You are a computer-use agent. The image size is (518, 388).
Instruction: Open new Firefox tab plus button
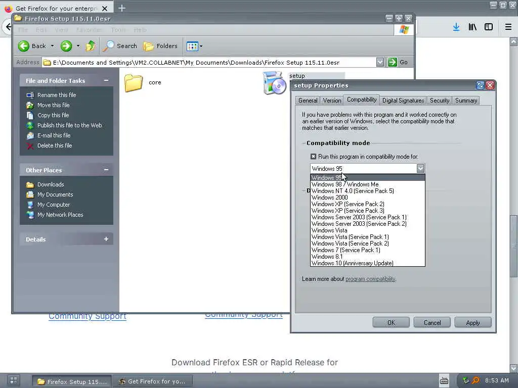[122, 8]
